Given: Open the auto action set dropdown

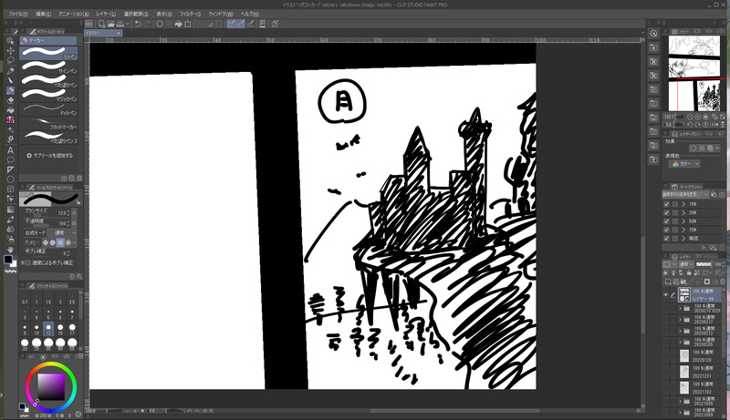Looking at the screenshot, I should (x=686, y=194).
